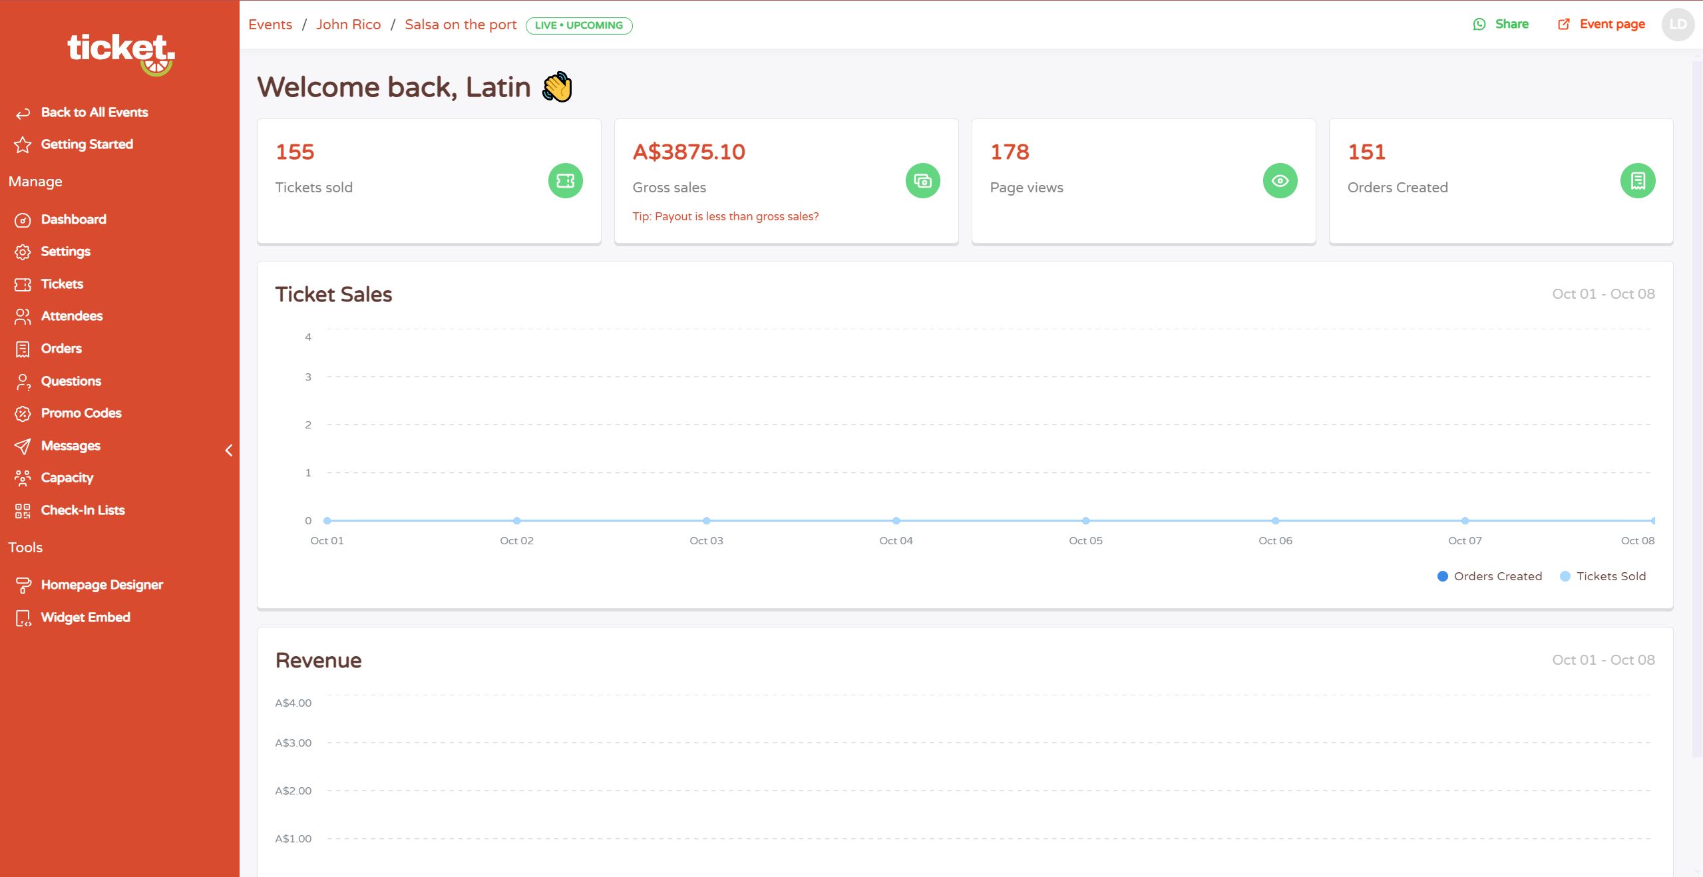Open Questions in the sidebar
Image resolution: width=1703 pixels, height=877 pixels.
coord(71,381)
